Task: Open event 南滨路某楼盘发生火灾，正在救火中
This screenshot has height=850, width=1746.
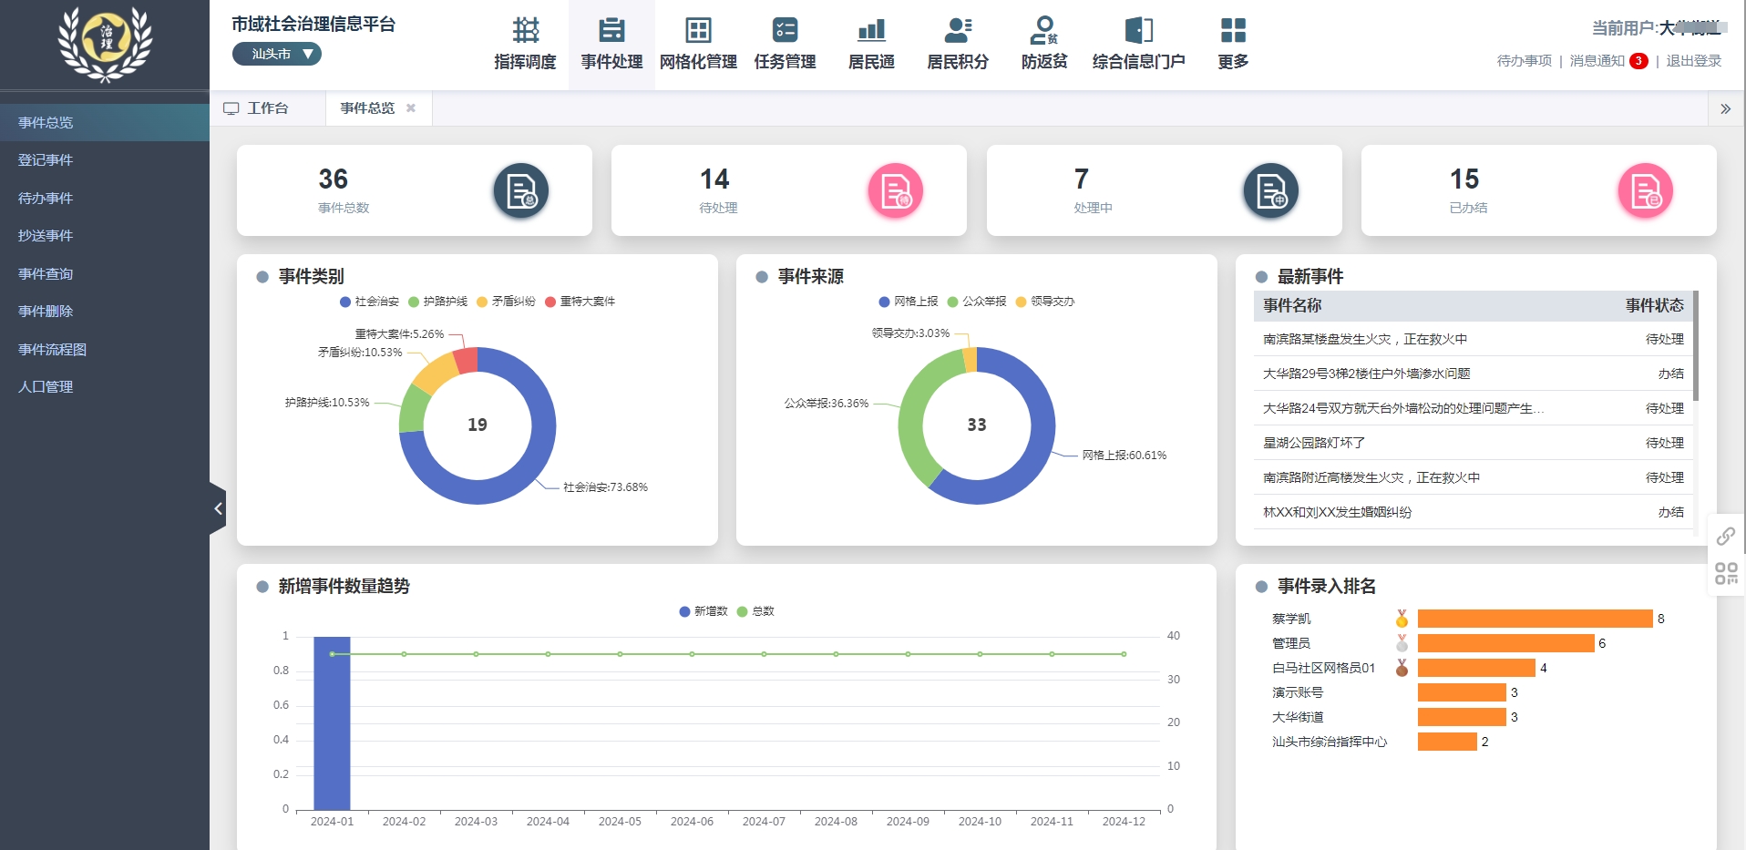Action: pyautogui.click(x=1473, y=339)
